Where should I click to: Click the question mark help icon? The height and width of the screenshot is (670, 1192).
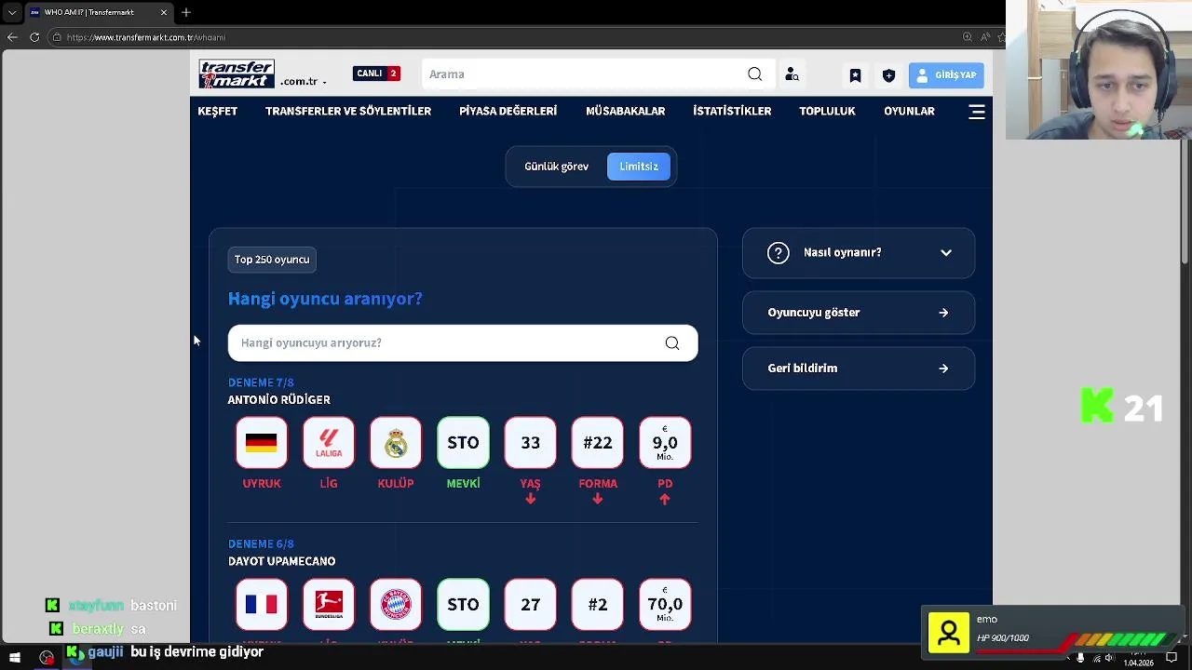779,253
